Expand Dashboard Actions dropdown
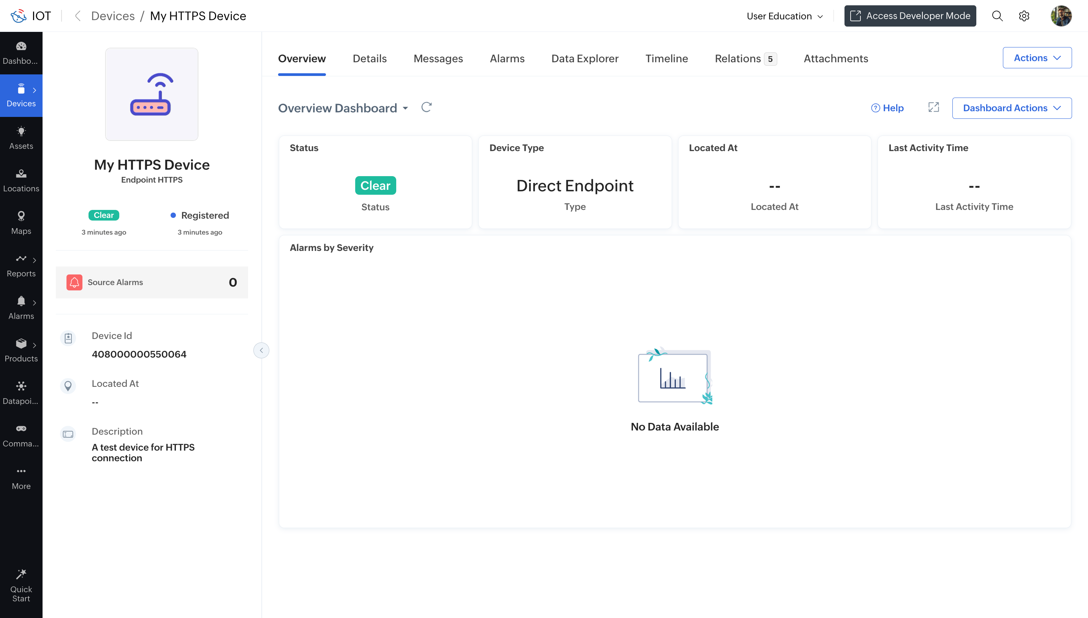Image resolution: width=1088 pixels, height=618 pixels. coord(1011,108)
